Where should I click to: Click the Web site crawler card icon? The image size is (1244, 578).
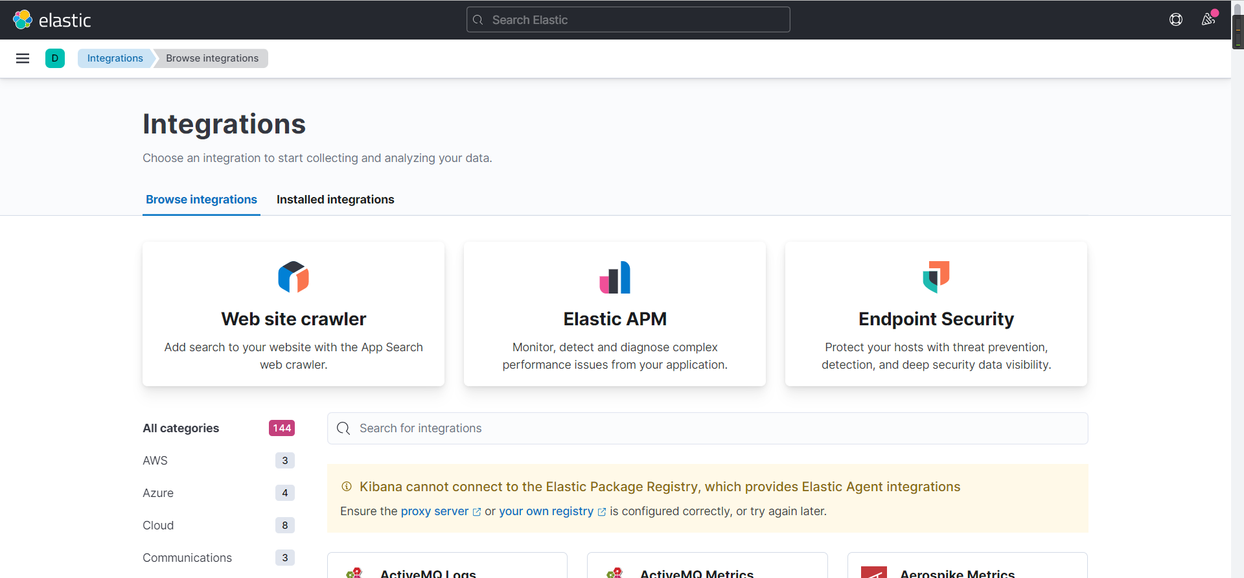click(x=294, y=277)
